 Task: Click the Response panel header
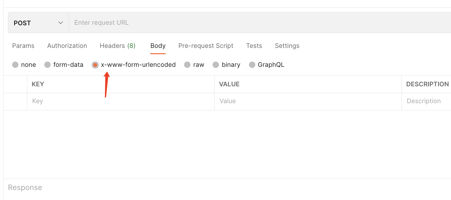coord(25,187)
